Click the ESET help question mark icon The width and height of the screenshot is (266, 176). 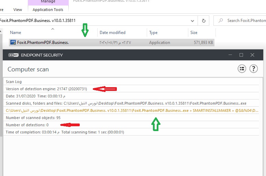point(253,69)
